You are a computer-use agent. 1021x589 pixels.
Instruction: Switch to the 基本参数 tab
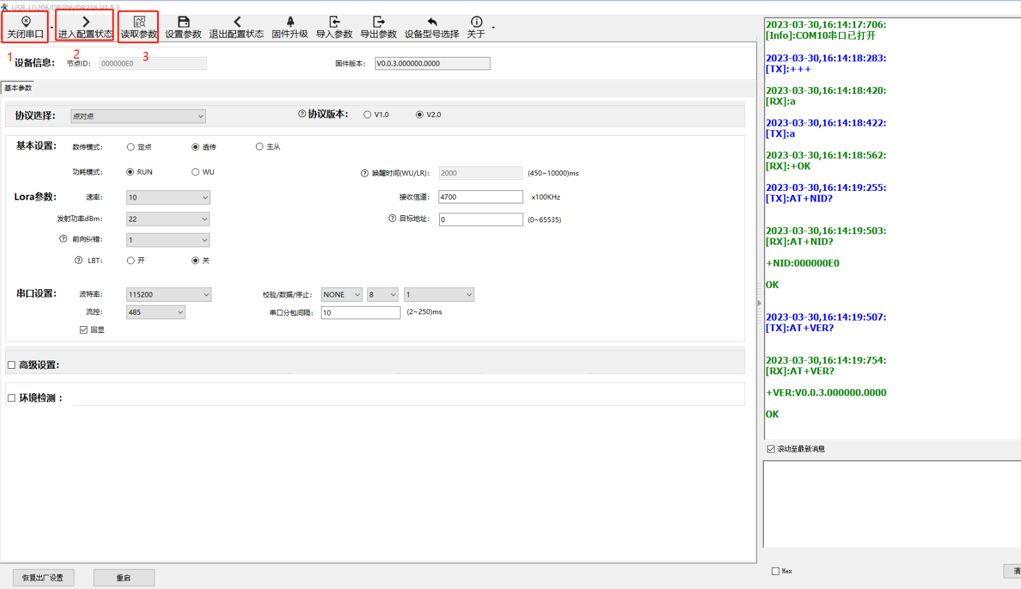click(18, 88)
